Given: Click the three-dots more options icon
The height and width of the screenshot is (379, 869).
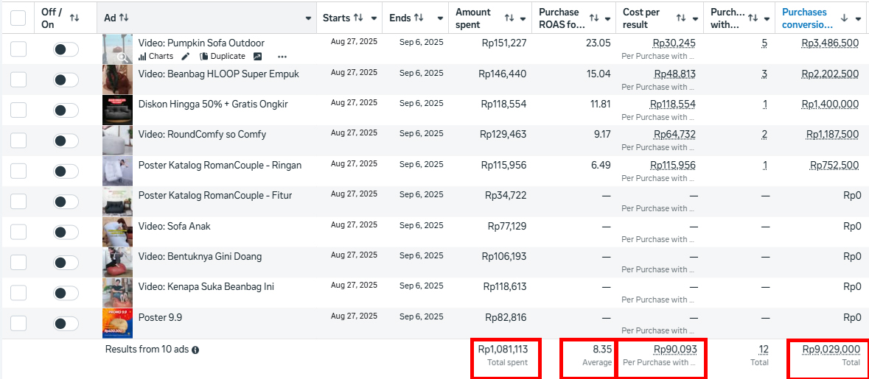Looking at the screenshot, I should click(282, 57).
